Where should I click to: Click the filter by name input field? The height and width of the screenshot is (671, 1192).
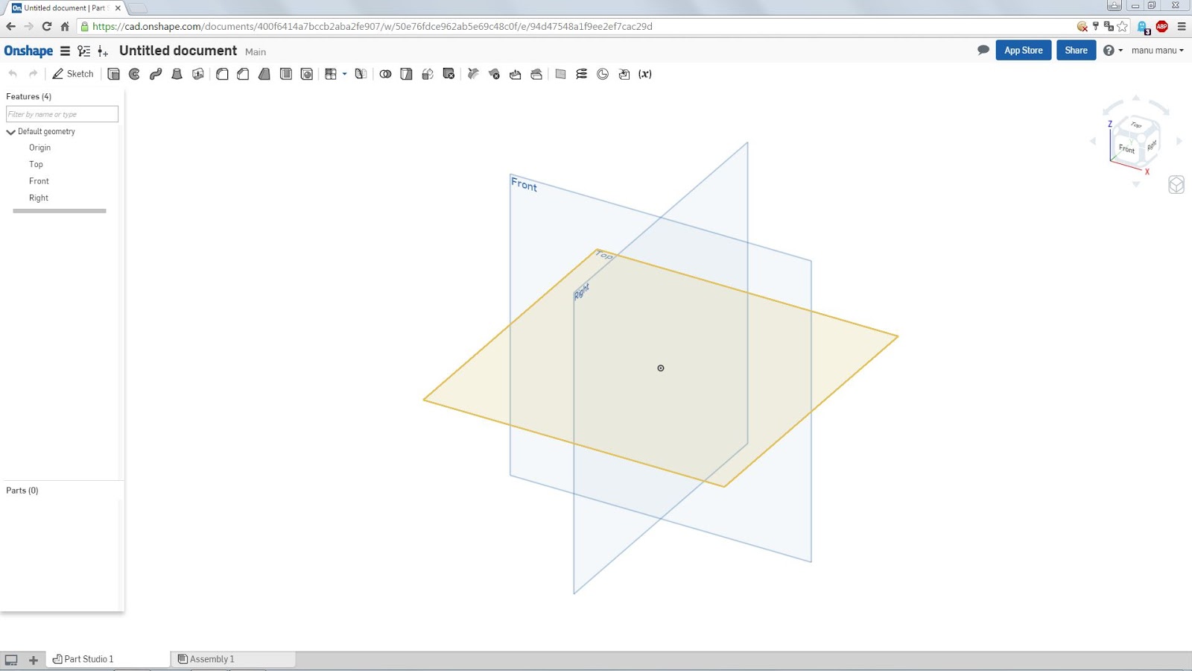(62, 113)
